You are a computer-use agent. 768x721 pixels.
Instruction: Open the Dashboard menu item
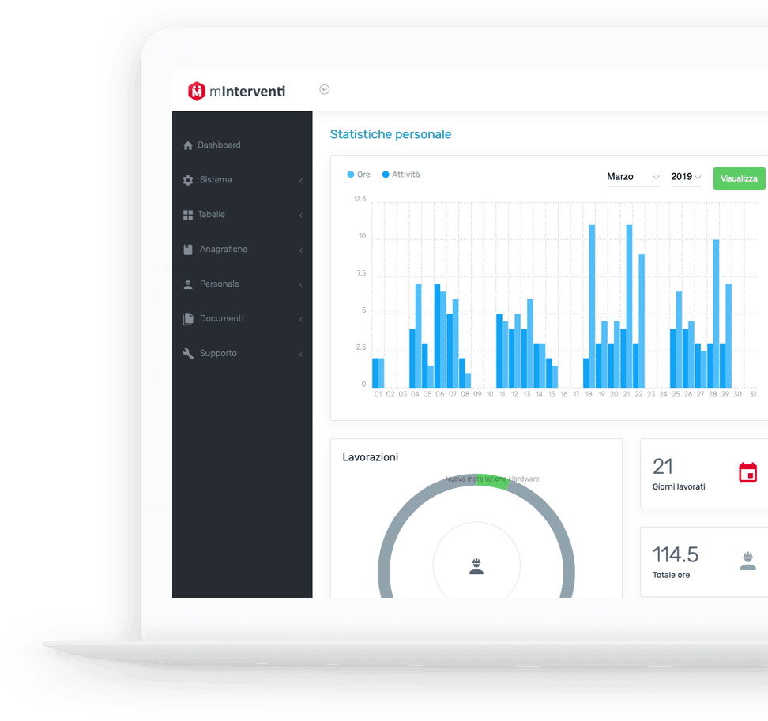(242, 145)
